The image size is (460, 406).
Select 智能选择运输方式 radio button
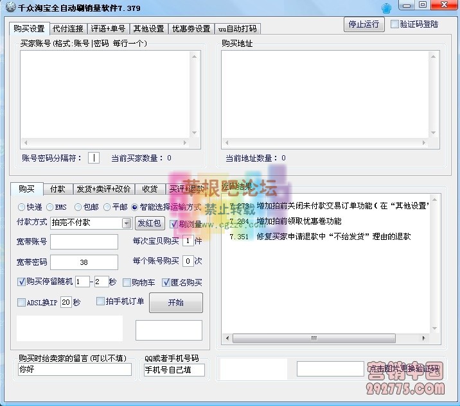(135, 207)
